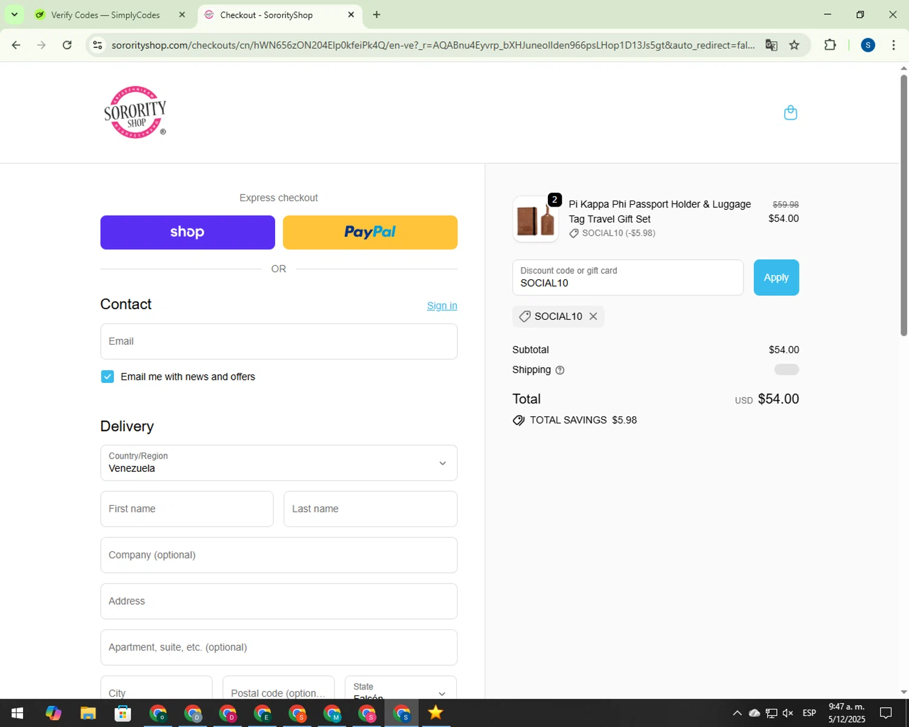Open the Chrome profile S avatar

(868, 45)
